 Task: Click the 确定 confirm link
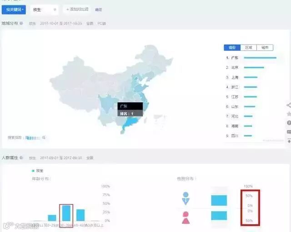coord(98,10)
